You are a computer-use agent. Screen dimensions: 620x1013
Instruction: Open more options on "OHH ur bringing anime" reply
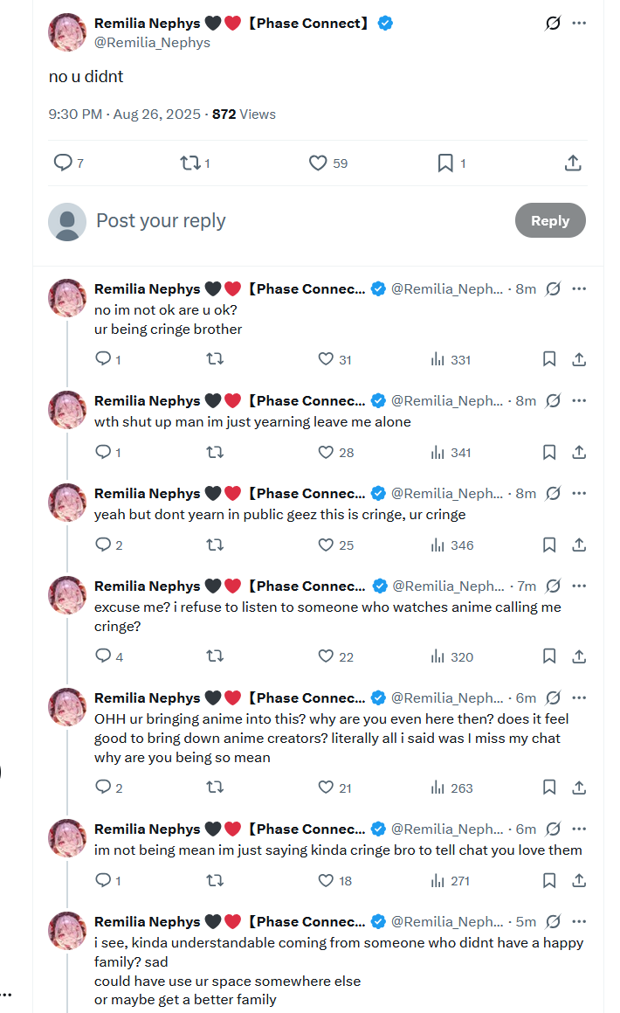(579, 697)
